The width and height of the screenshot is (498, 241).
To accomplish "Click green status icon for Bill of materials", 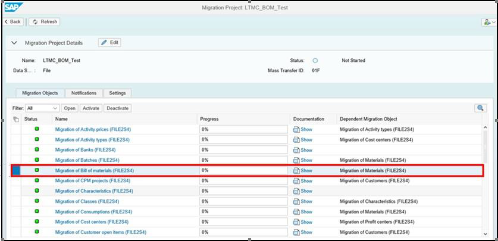I will coord(36,170).
